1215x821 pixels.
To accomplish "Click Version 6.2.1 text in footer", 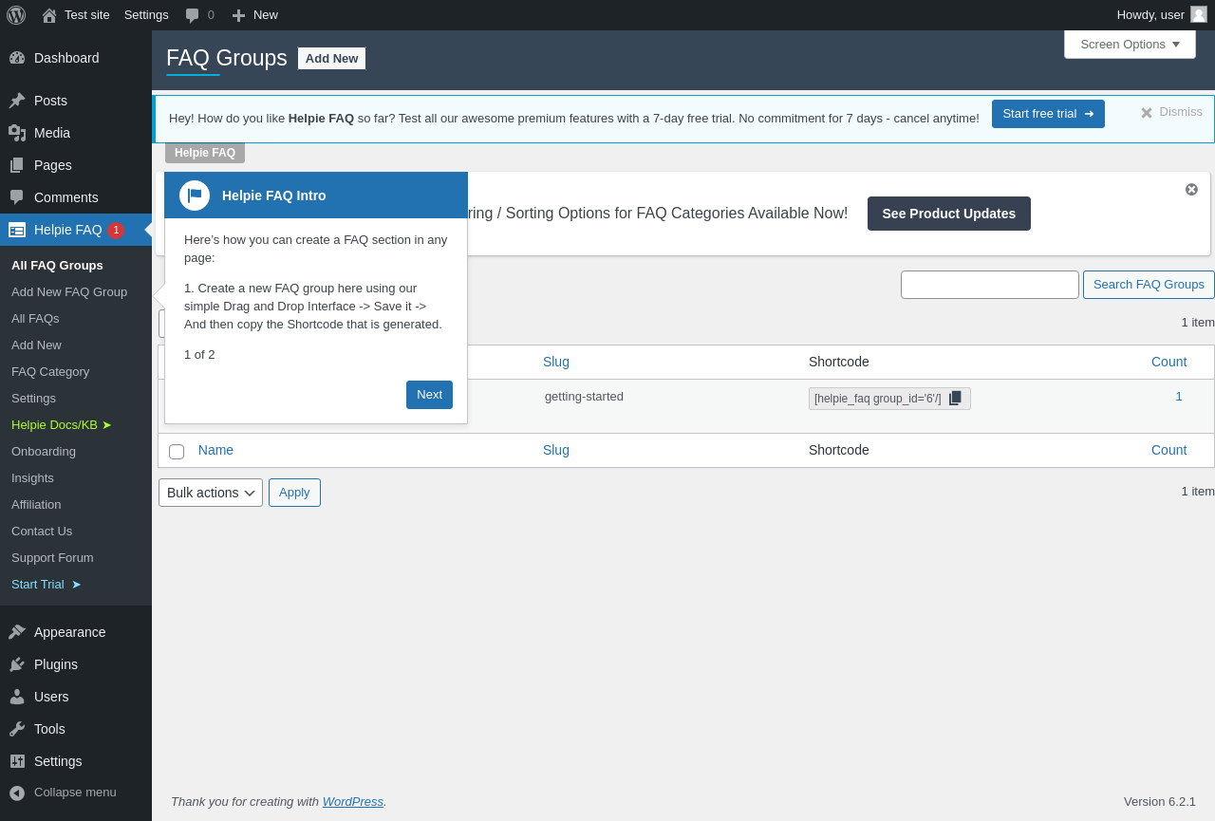I will (1160, 801).
